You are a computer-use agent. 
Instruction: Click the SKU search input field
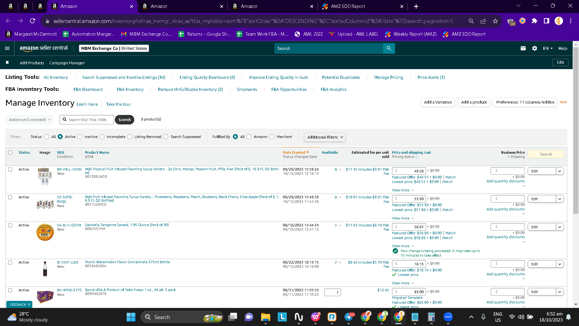pos(87,120)
